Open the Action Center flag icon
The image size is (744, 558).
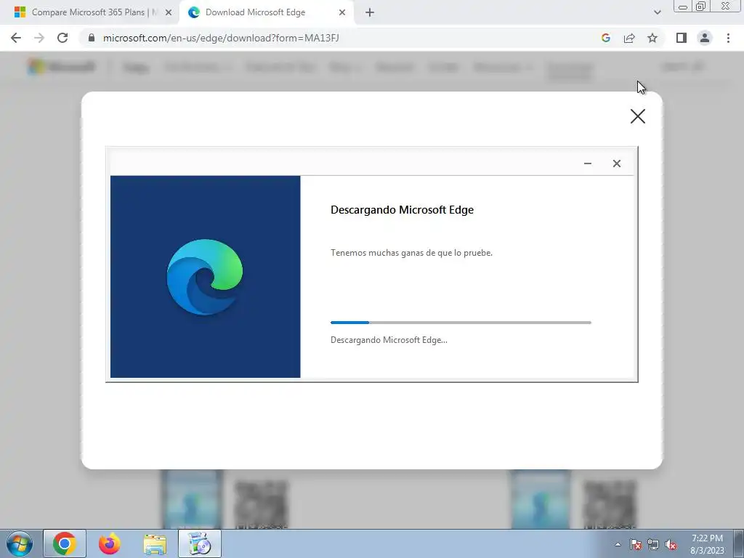[635, 544]
